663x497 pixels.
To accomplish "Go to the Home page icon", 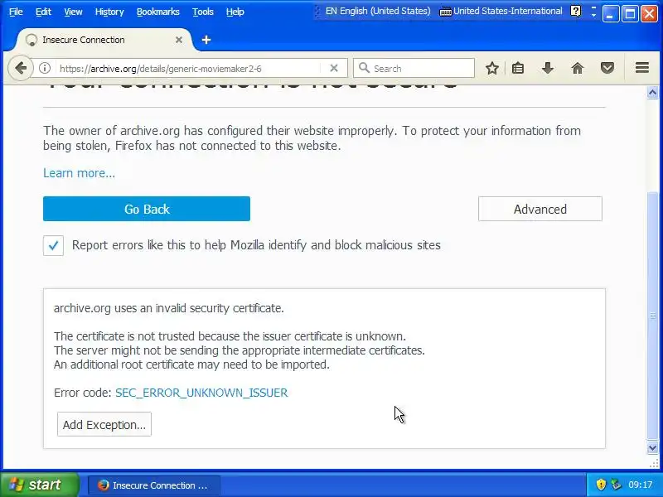I will [x=577, y=68].
